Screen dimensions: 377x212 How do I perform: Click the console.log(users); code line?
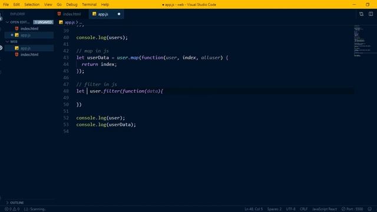pyautogui.click(x=102, y=38)
